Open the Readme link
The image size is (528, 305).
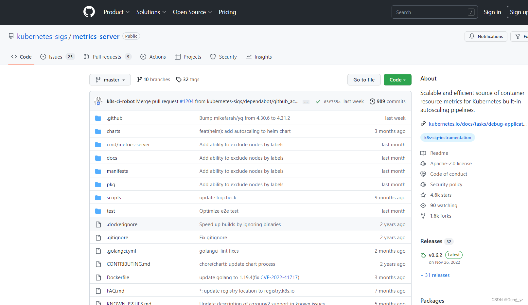pos(439,153)
